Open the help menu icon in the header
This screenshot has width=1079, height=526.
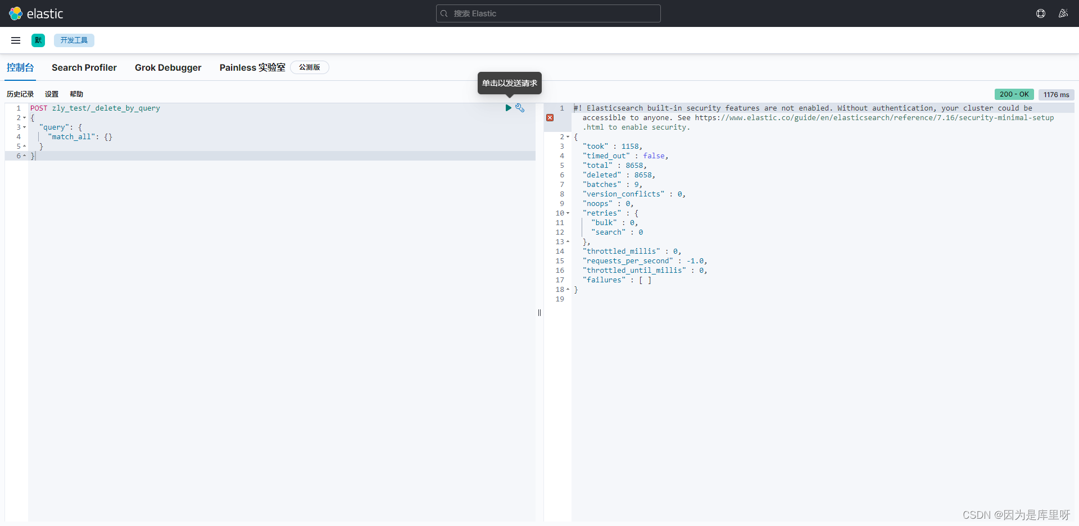click(x=1041, y=13)
